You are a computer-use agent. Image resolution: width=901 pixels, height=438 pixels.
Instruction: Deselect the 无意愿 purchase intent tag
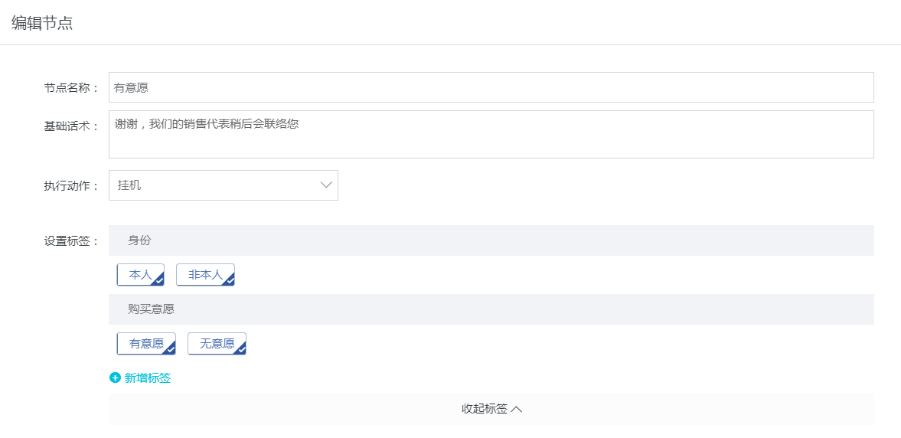click(217, 344)
